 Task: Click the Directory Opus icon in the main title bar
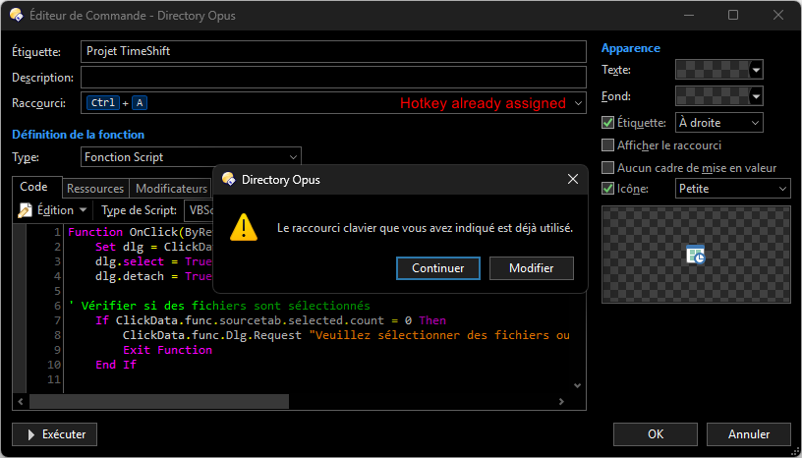(x=18, y=16)
